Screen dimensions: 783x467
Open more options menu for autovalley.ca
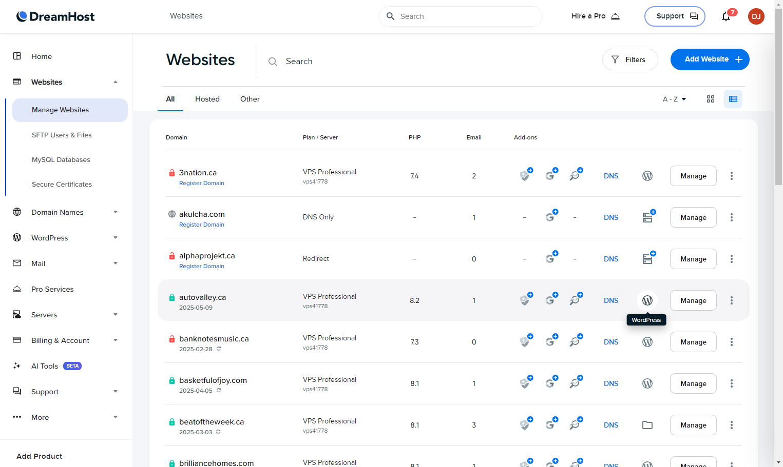[x=732, y=300]
